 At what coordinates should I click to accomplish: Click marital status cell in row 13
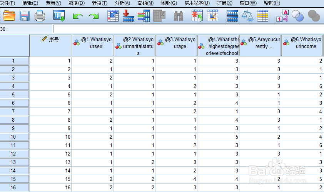click(x=134, y=162)
